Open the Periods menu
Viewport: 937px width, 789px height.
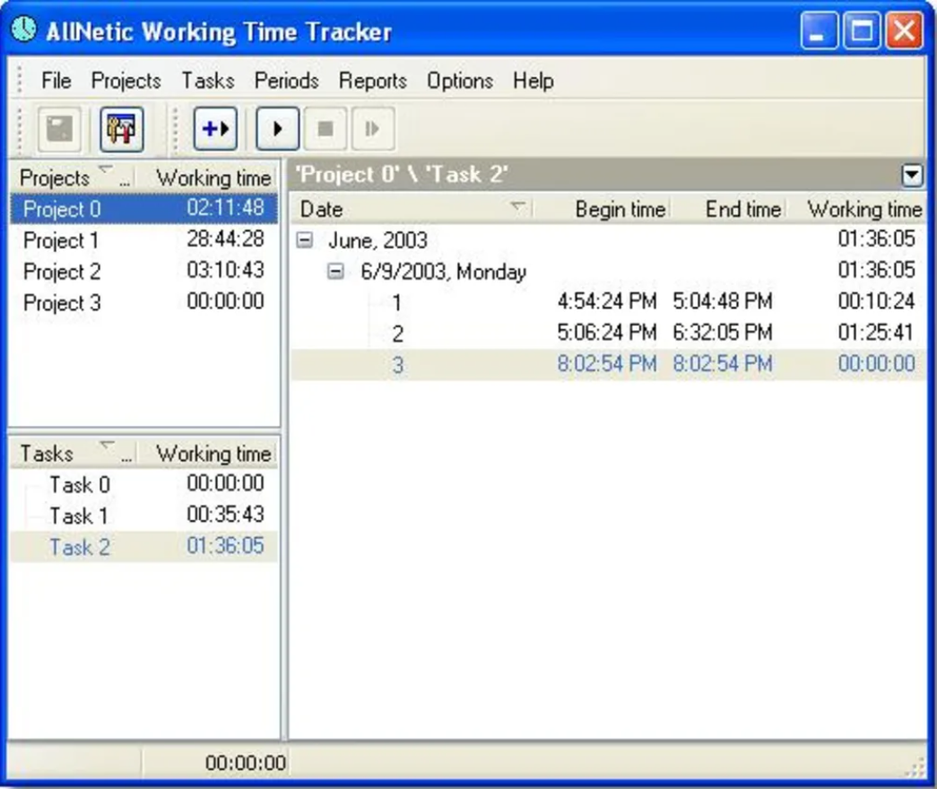pos(286,80)
